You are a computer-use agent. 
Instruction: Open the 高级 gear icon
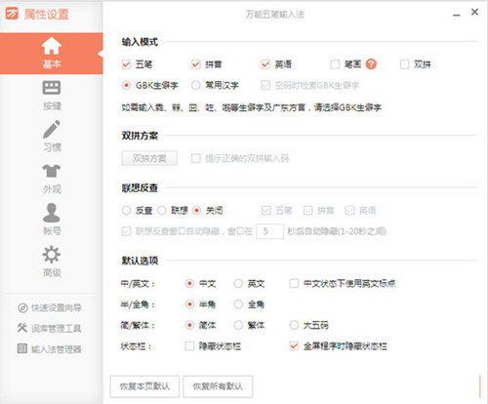click(52, 255)
